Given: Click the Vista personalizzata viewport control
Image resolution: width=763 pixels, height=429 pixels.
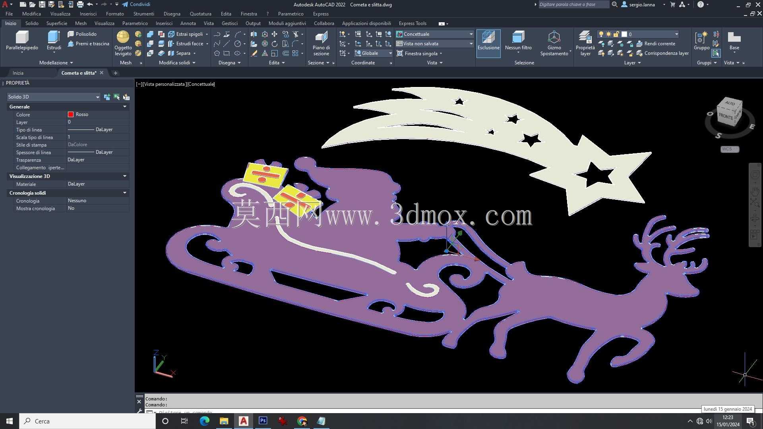Looking at the screenshot, I should (165, 84).
